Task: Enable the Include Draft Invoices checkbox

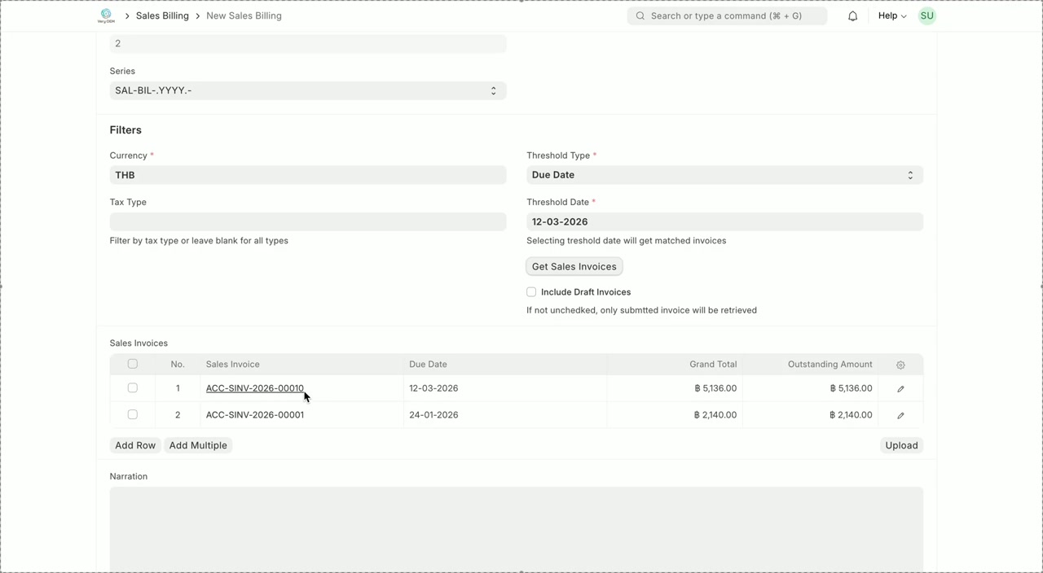Action: [x=530, y=291]
